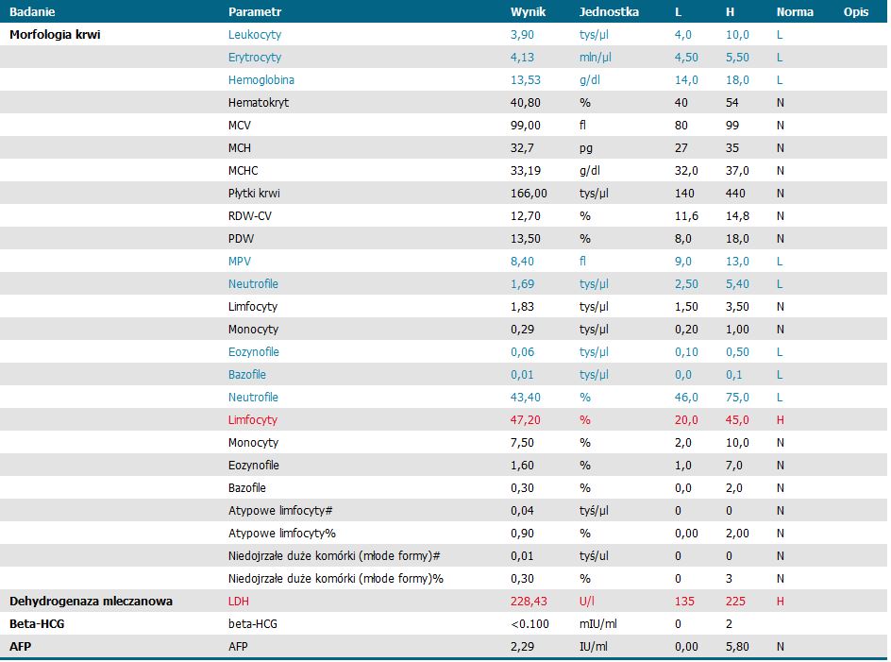The width and height of the screenshot is (891, 662).
Task: Click the Atypowe limfocyty% parameter
Action: click(x=282, y=534)
